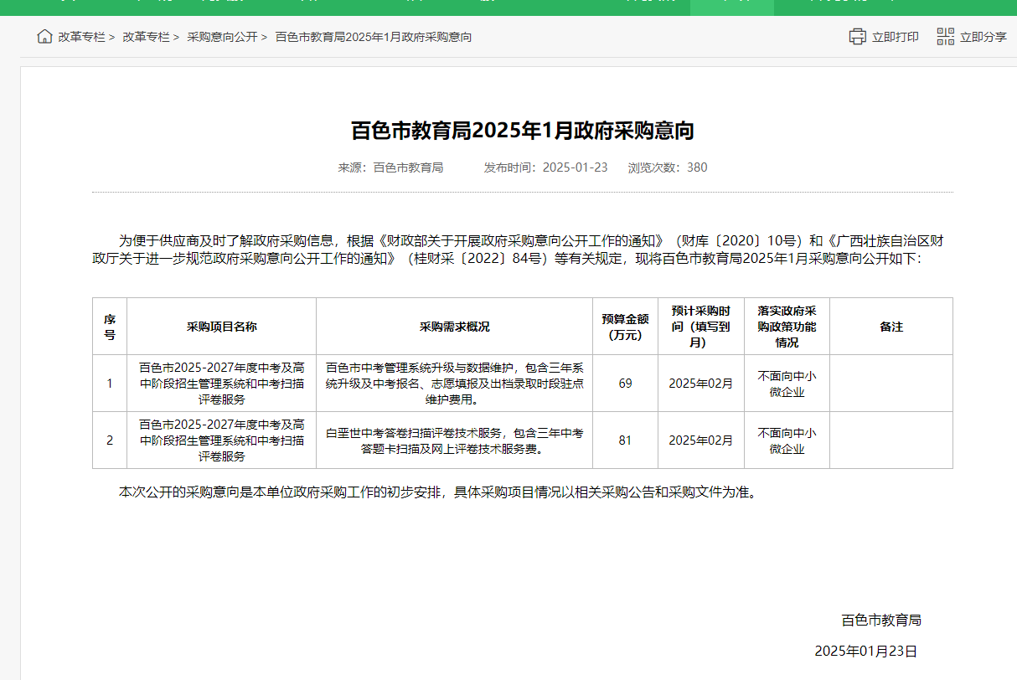Click the source text 来源：百色市教育局
The width and height of the screenshot is (1017, 680).
(x=390, y=167)
